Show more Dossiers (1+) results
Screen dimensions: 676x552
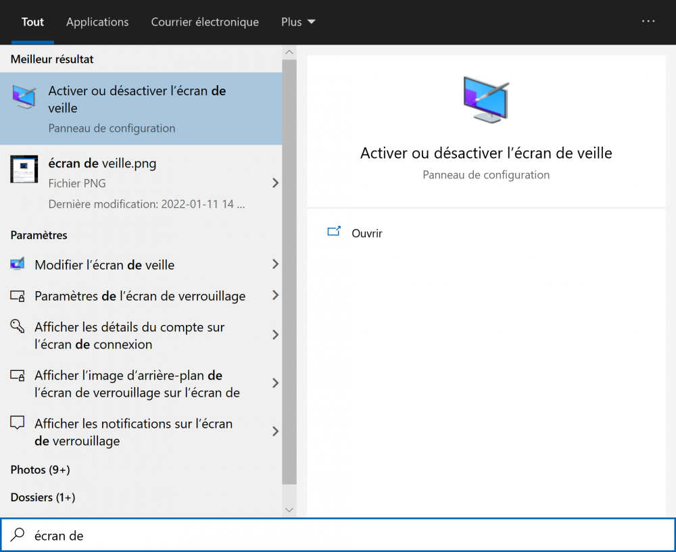[43, 497]
